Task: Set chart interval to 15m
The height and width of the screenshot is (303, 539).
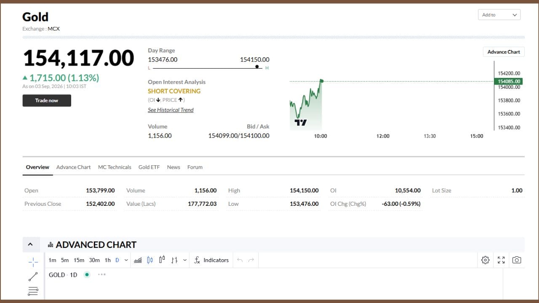Action: click(x=79, y=260)
